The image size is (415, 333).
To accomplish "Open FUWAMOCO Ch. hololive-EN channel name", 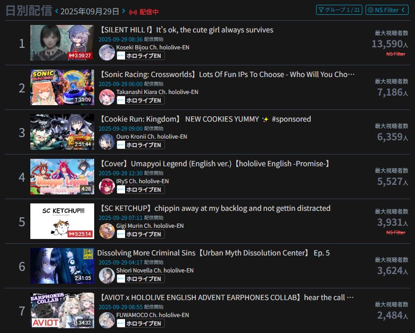I will (153, 315).
